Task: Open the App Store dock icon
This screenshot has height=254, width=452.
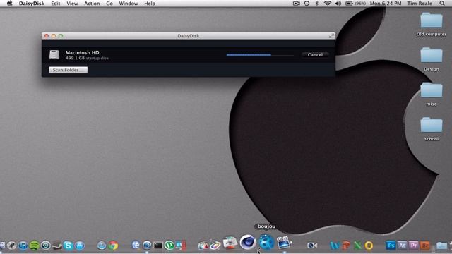Action: pyautogui.click(x=80, y=246)
